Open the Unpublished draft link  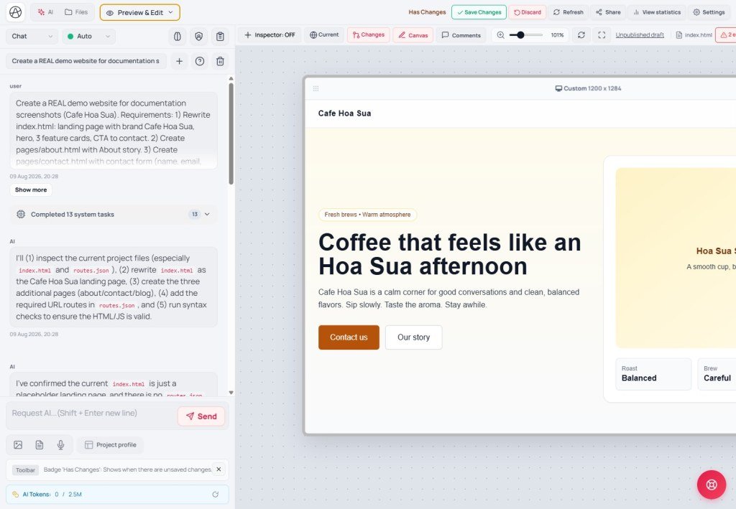click(640, 35)
